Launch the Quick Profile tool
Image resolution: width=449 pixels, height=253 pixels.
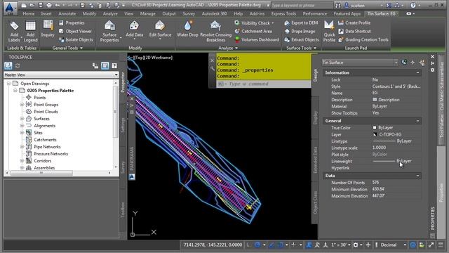[x=329, y=32]
